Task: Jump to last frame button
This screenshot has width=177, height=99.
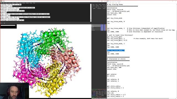Action: [x=103, y=7]
